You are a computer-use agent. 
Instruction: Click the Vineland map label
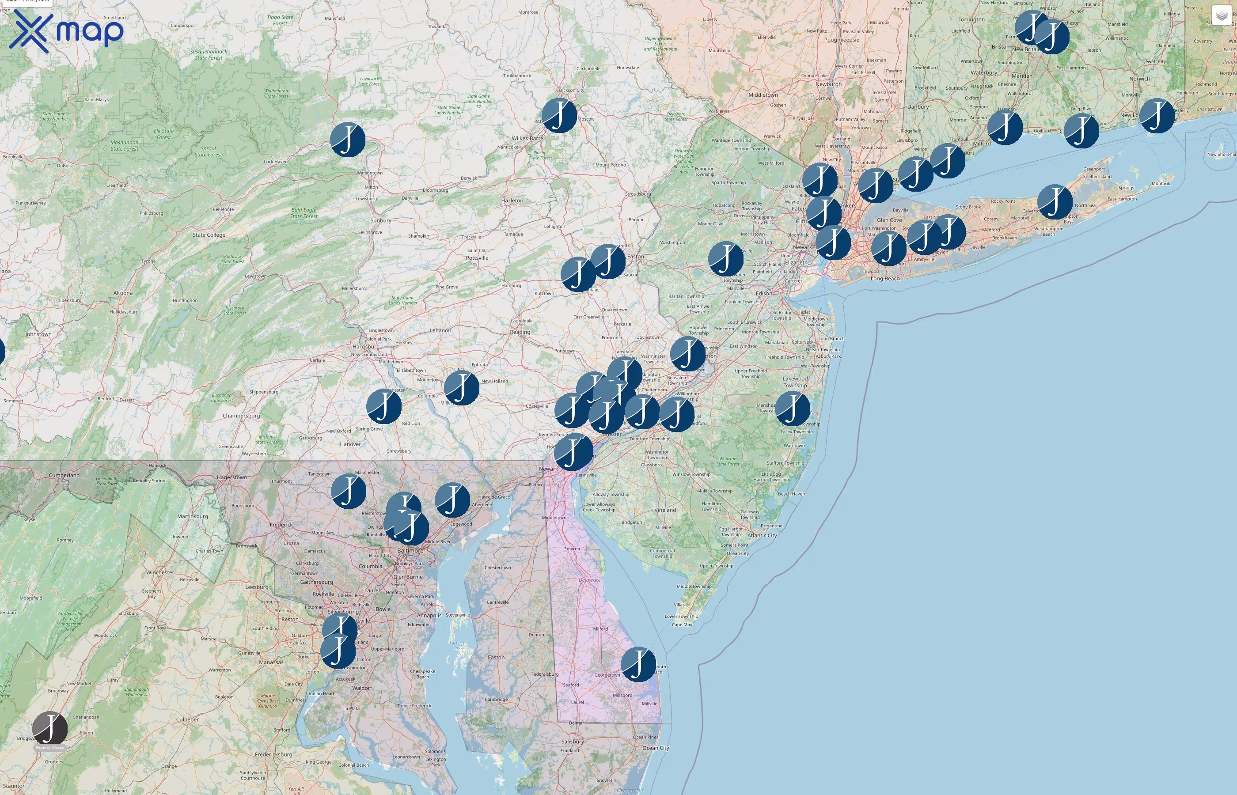pos(665,510)
